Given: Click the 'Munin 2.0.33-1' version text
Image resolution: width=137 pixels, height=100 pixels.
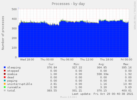Looking at the screenshot, I should pyautogui.click(x=68, y=97).
